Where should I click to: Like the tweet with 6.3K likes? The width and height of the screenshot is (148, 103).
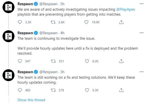pyautogui.click(x=87, y=61)
